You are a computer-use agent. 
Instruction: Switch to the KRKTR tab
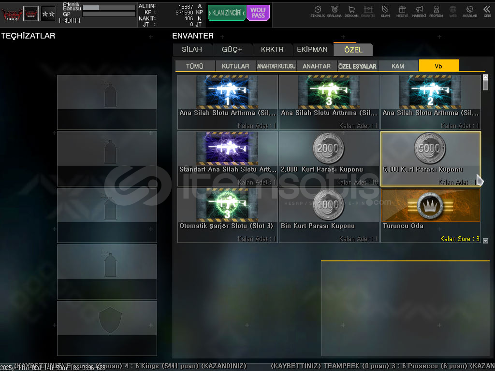[x=272, y=50]
